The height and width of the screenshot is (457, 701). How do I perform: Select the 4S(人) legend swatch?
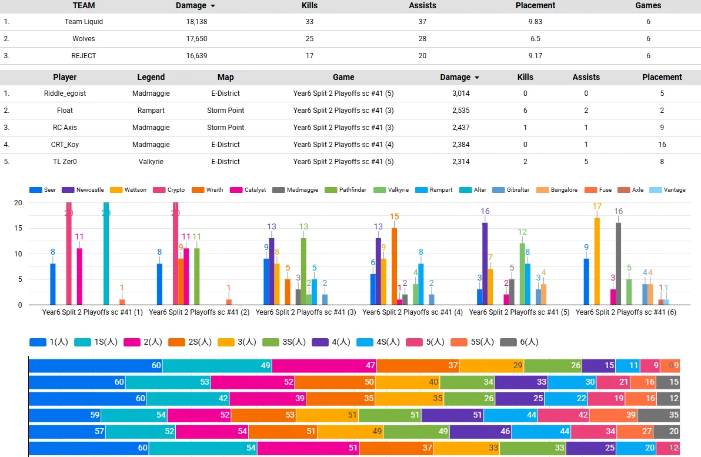tap(365, 342)
